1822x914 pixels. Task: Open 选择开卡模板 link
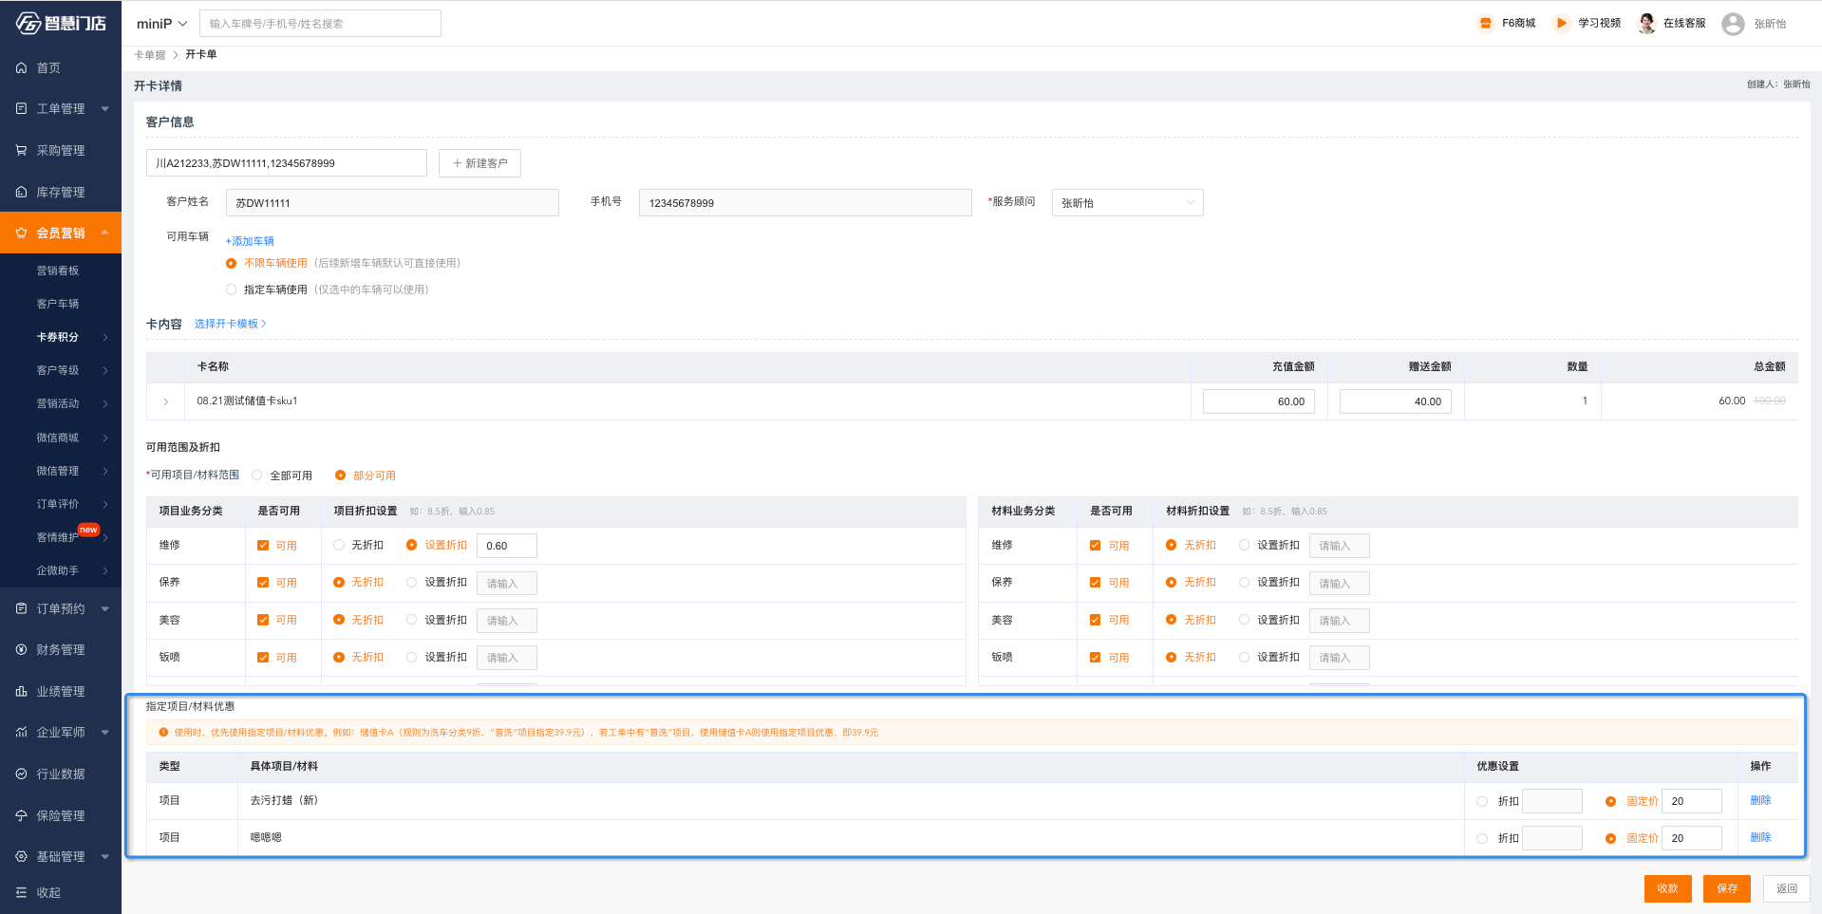coord(230,324)
